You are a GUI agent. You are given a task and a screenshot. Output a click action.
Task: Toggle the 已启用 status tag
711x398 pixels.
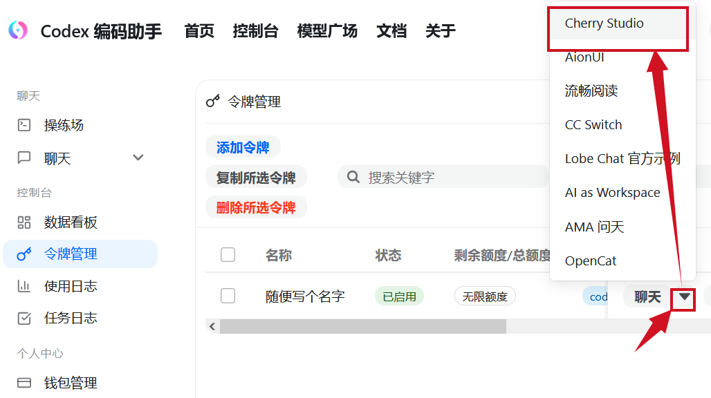(x=399, y=296)
